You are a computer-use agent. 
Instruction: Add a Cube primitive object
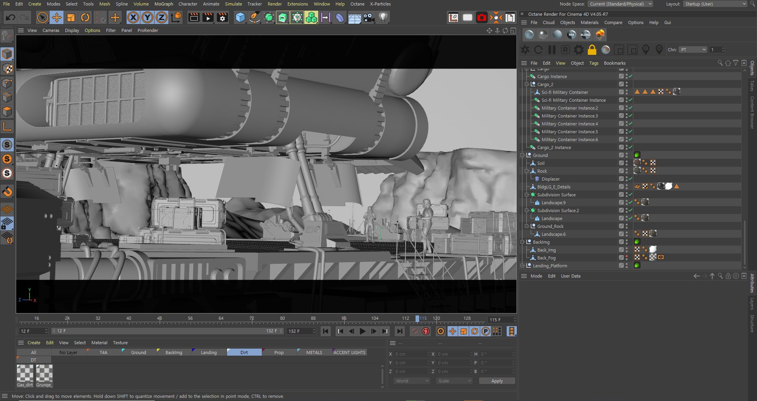pos(240,17)
